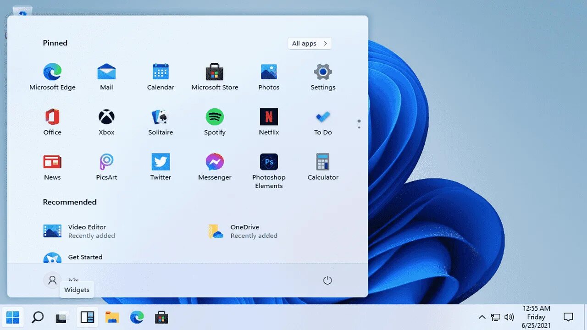Open the Get Started recommendation
The width and height of the screenshot is (587, 330).
pos(73,258)
